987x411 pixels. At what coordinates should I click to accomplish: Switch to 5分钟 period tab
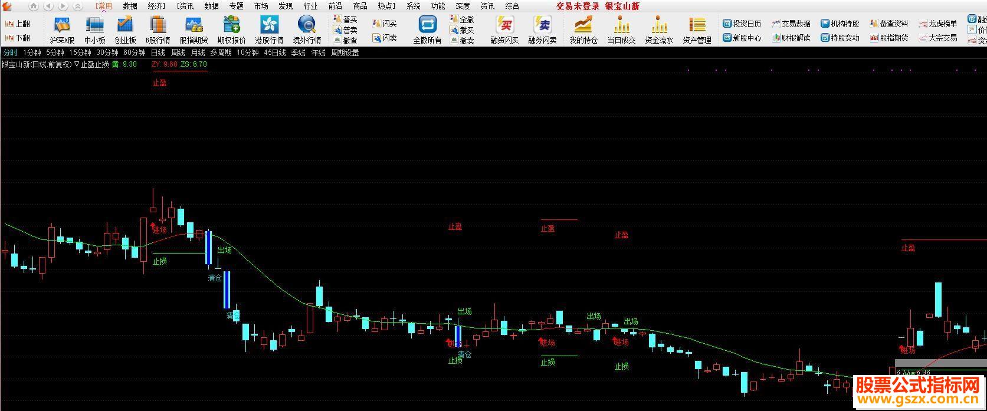point(55,52)
